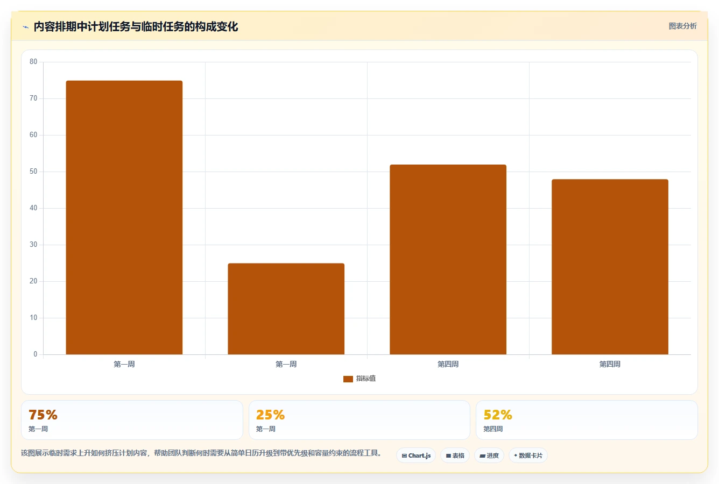The height and width of the screenshot is (484, 719).
Task: Click the 第一周 caption in the 75% card
Action: point(38,429)
